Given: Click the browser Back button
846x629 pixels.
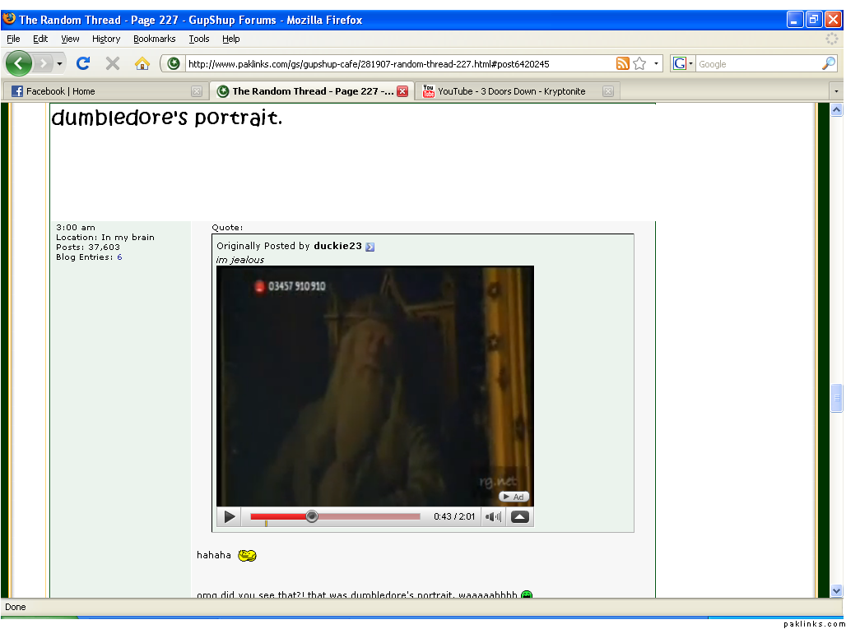Looking at the screenshot, I should click(x=19, y=63).
